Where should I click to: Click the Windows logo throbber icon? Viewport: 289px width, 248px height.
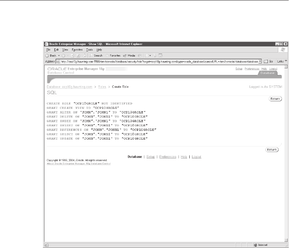[x=283, y=50]
